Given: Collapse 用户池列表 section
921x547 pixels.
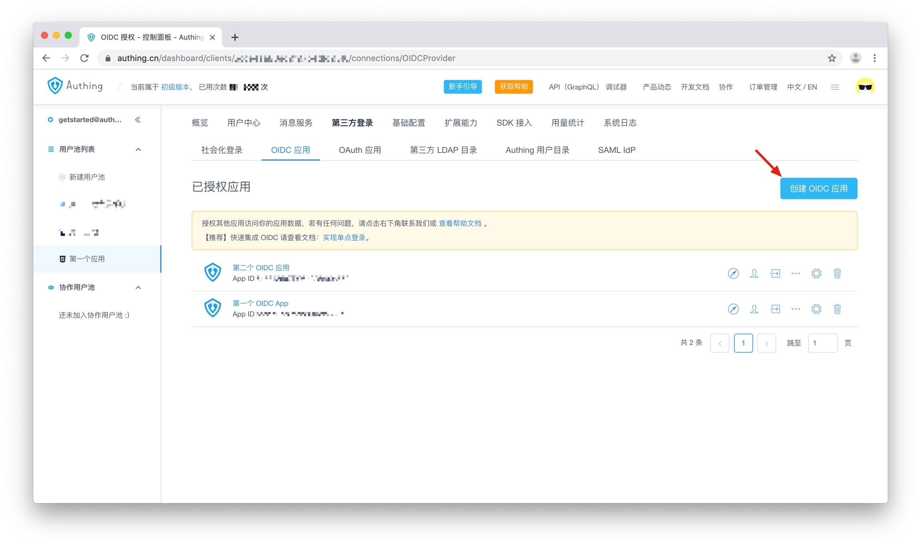Looking at the screenshot, I should (x=138, y=149).
